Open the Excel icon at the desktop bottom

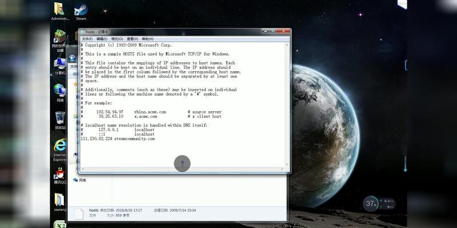tap(59, 225)
